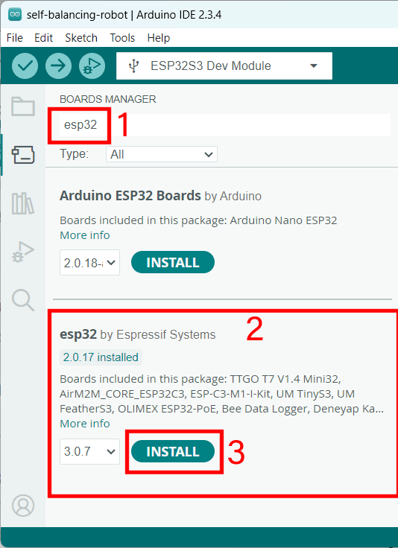The width and height of the screenshot is (398, 548).
Task: Open the Sketch menu
Action: 81,38
